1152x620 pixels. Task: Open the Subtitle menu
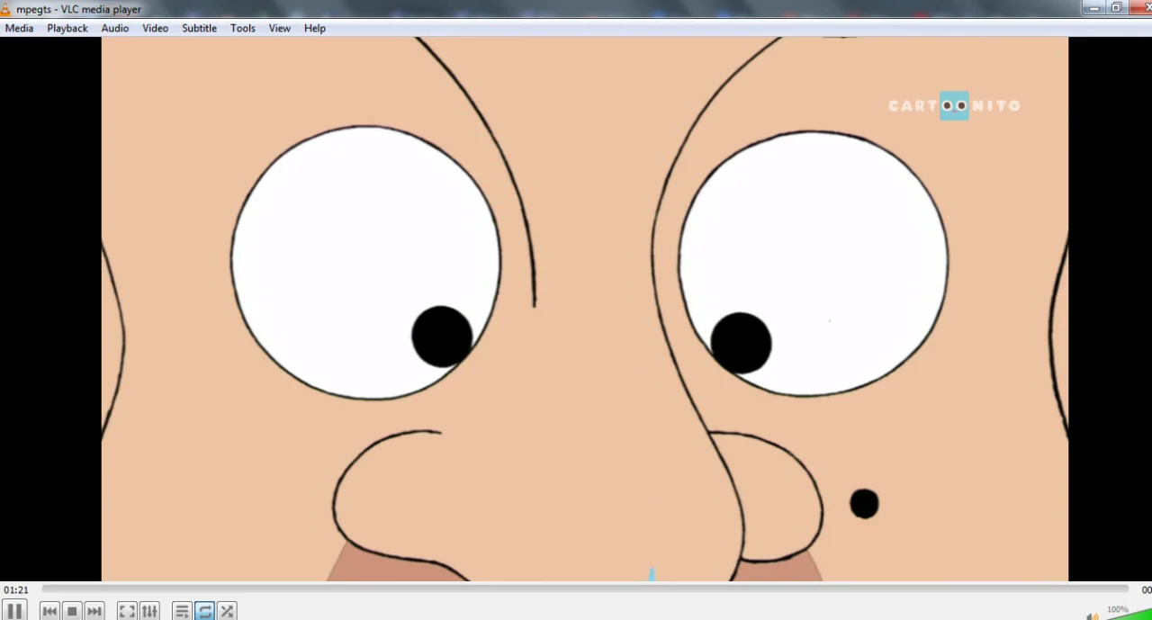(x=199, y=28)
